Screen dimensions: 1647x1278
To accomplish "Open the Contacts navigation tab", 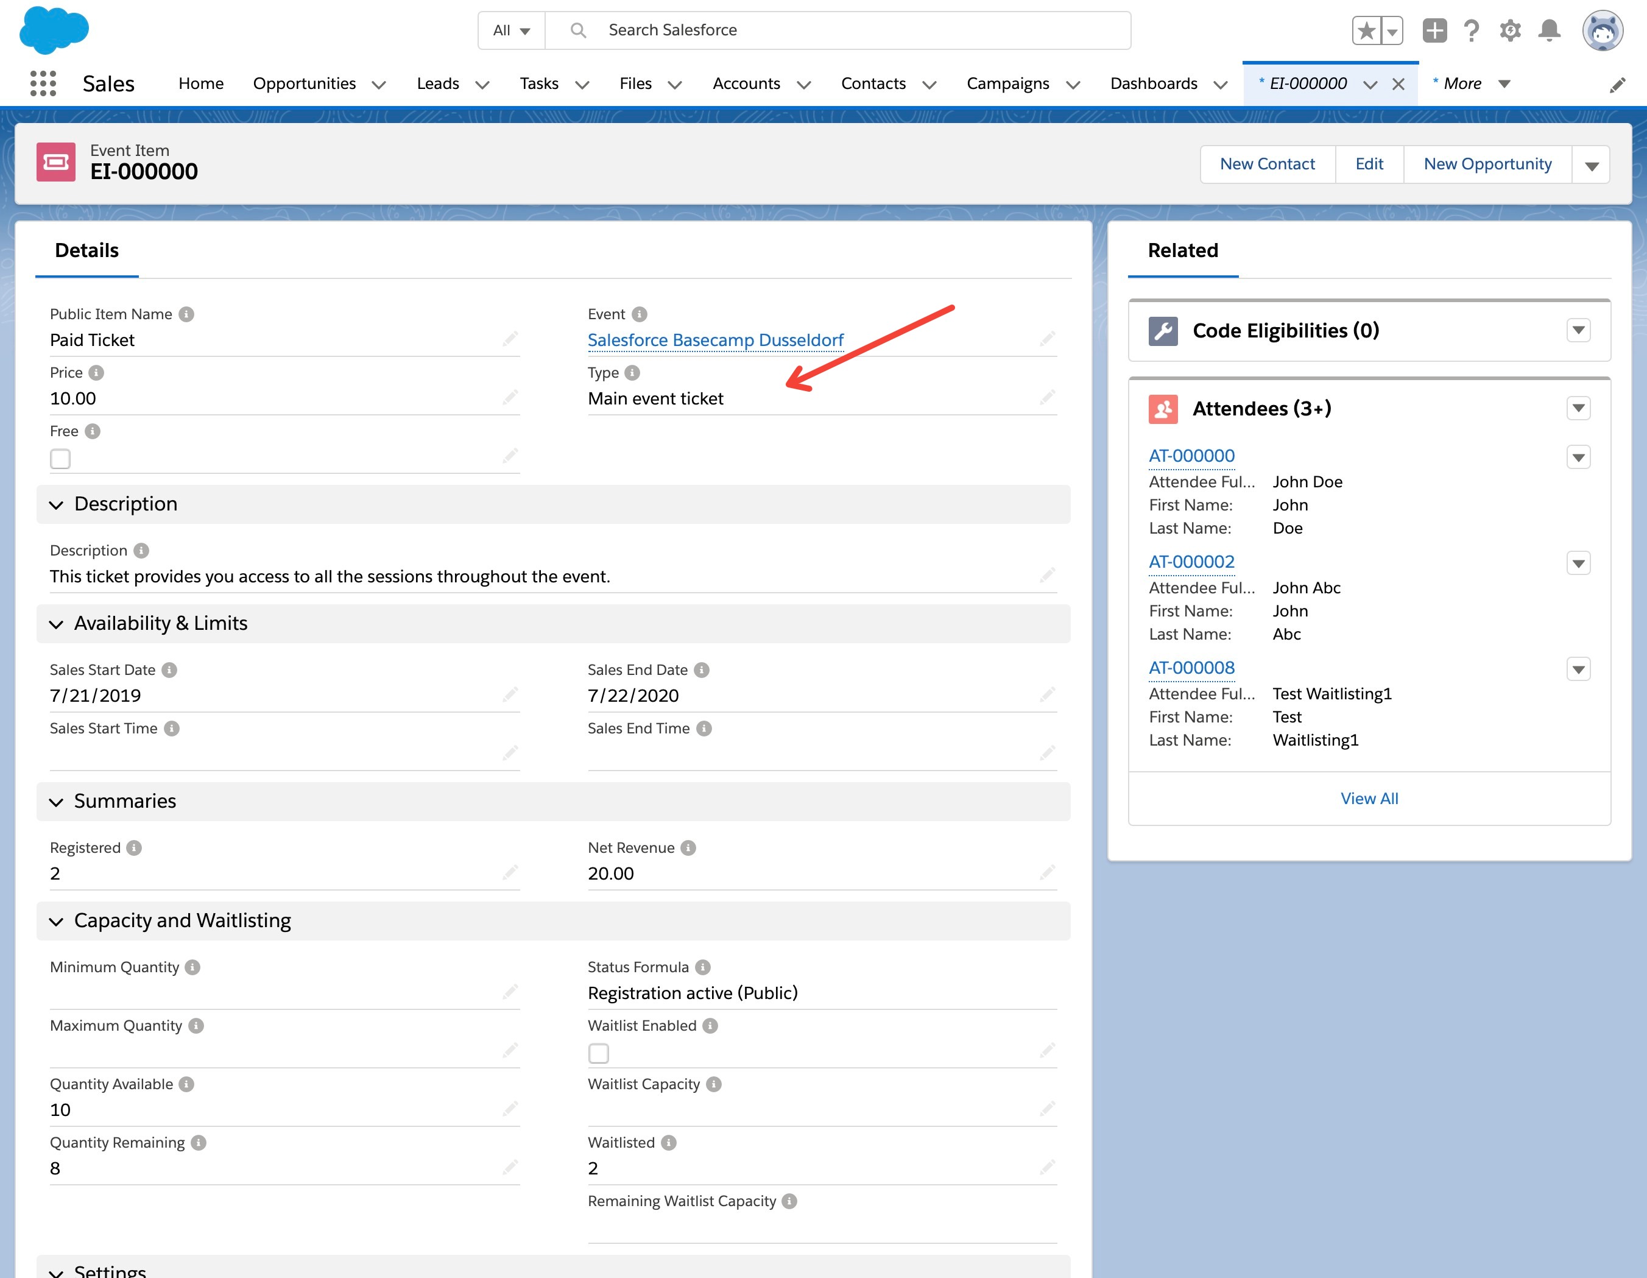I will (x=873, y=83).
